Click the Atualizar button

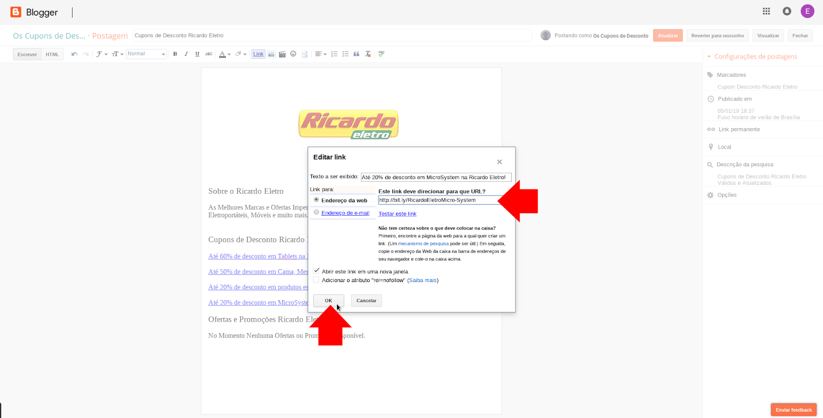668,36
